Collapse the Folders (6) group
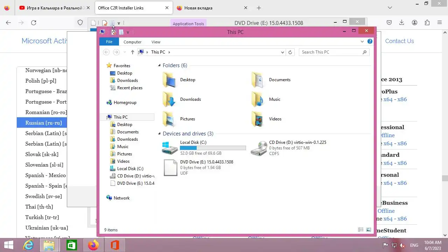This screenshot has width=448, height=252. (159, 65)
